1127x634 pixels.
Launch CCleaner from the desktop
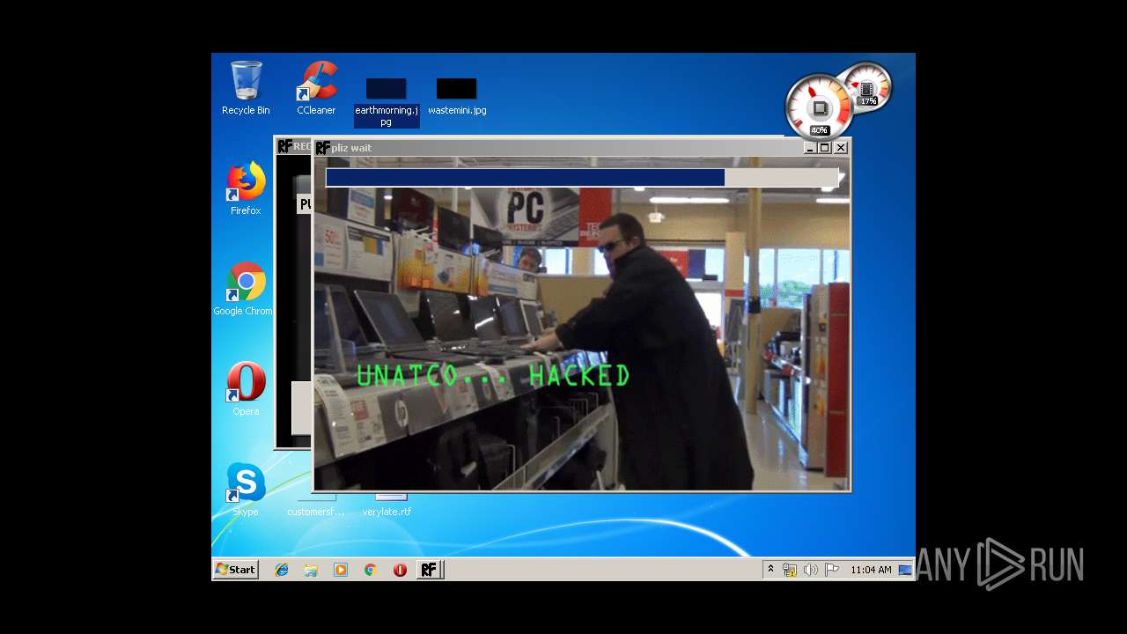[316, 87]
